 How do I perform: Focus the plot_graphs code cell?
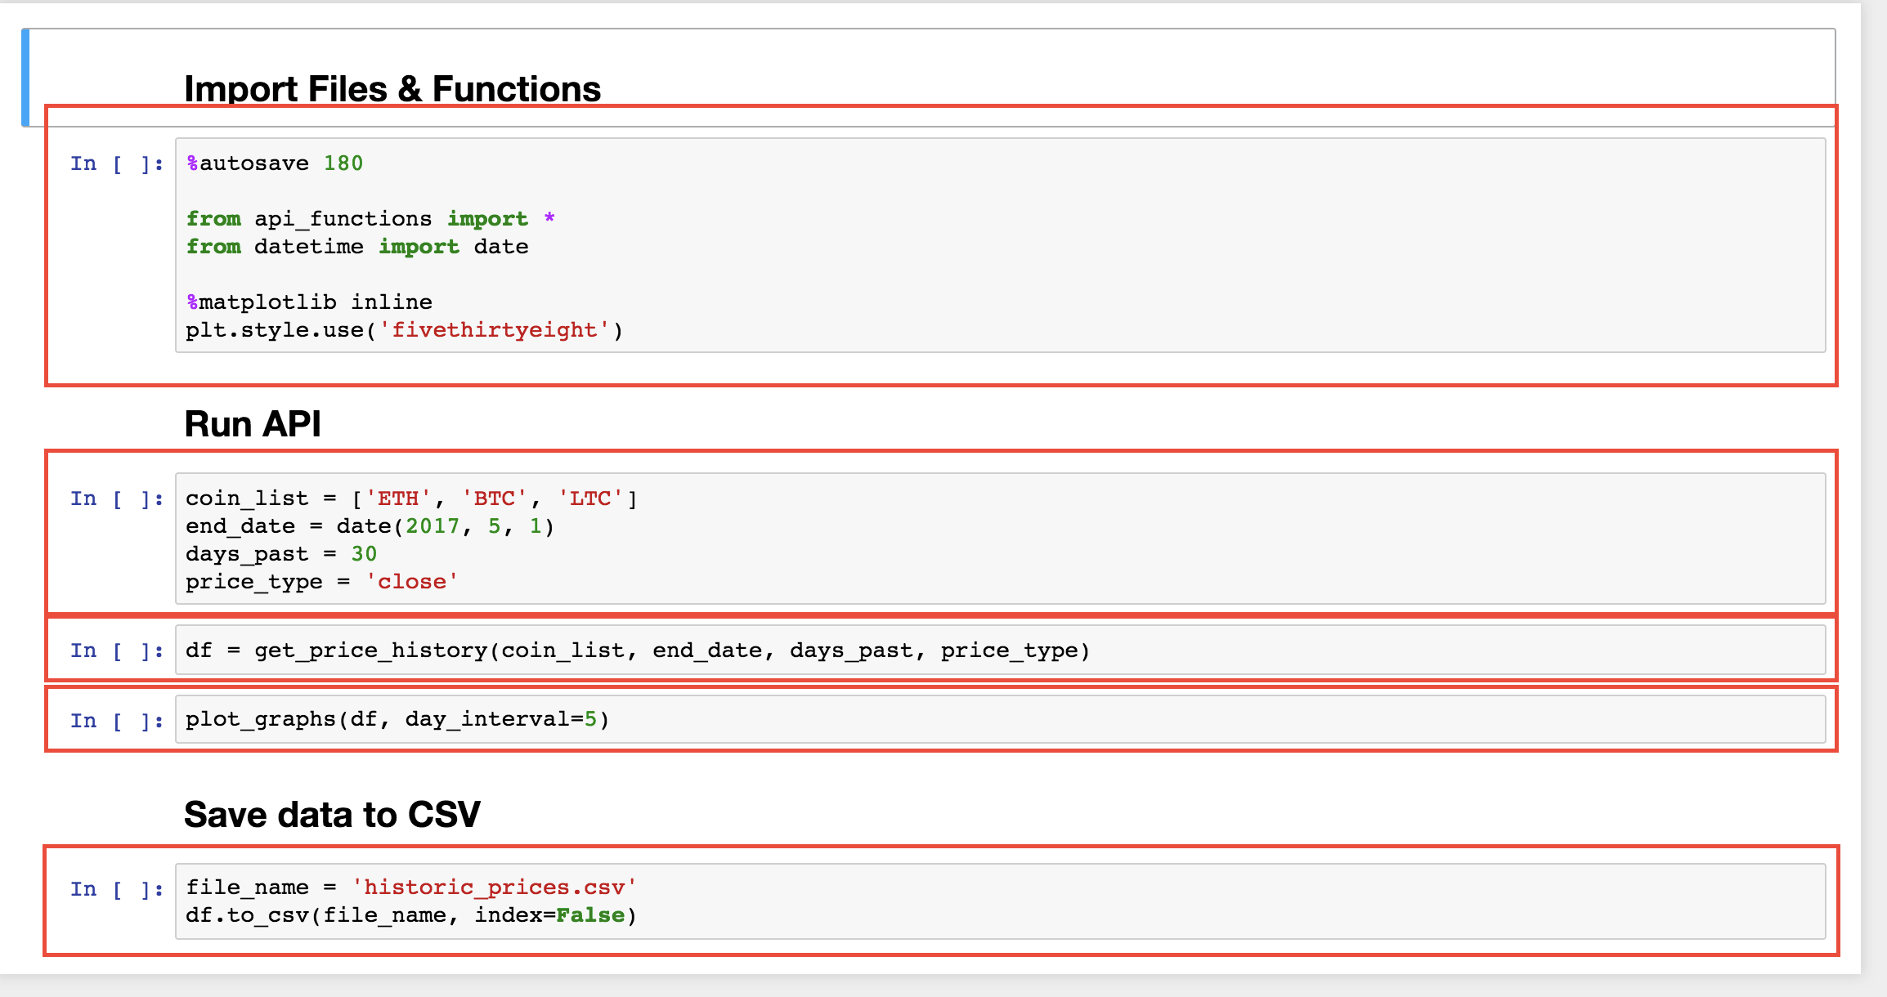[1001, 719]
